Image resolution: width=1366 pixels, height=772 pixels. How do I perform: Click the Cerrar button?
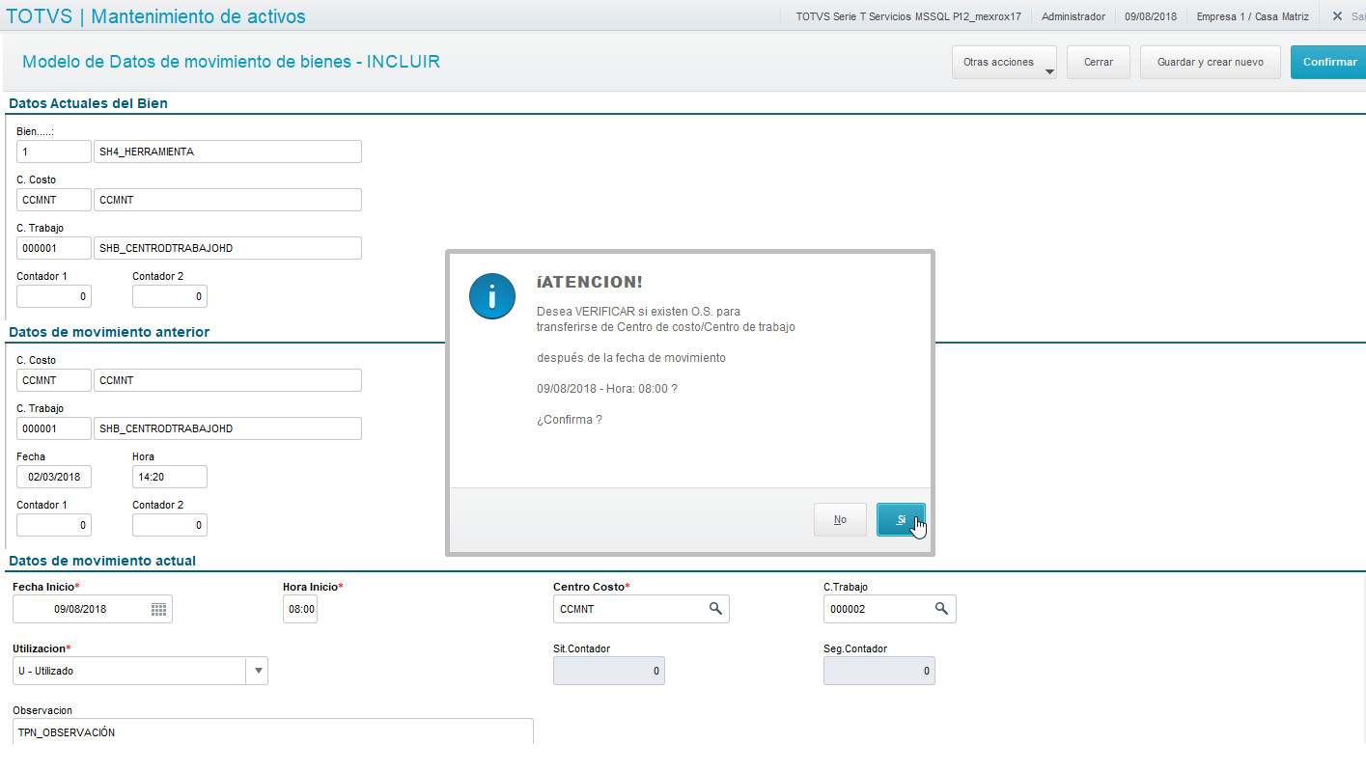(1099, 62)
